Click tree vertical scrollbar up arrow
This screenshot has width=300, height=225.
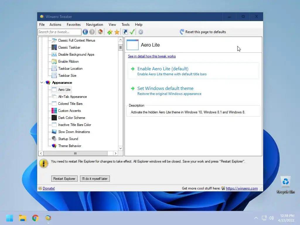point(120,40)
